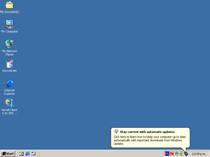210x157 pixels.
Task: Click the tray icon beside the speaker
Action: (177, 154)
